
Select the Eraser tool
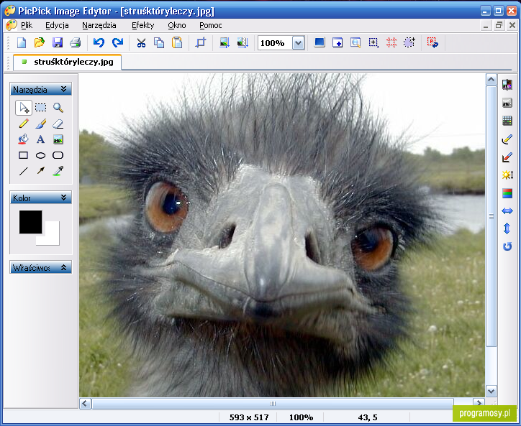coord(58,124)
